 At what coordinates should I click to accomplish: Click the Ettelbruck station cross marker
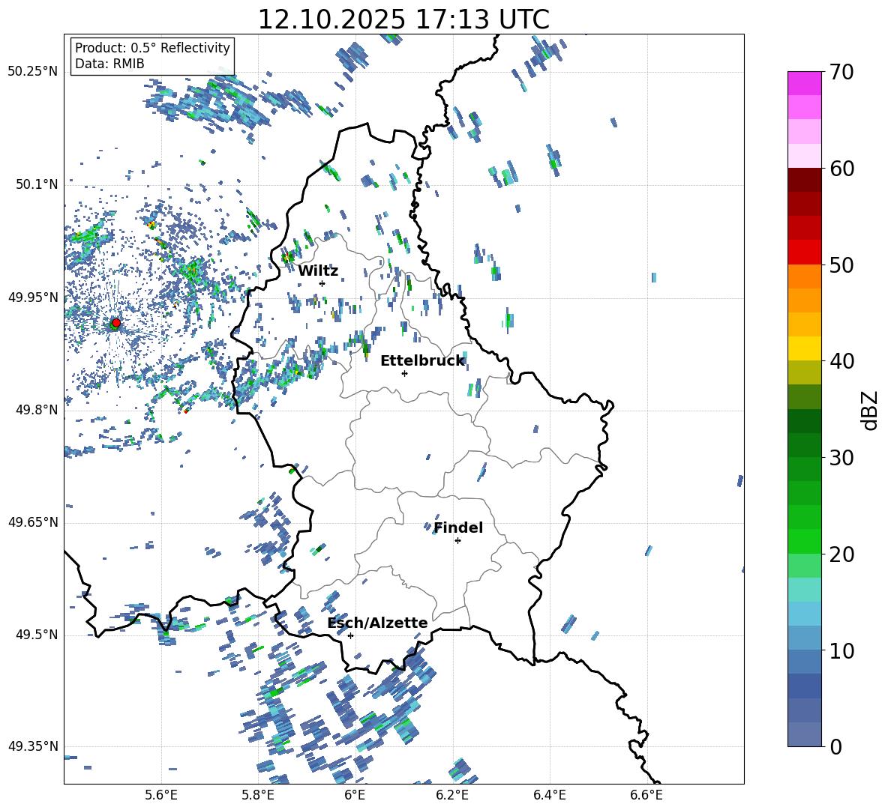coord(404,373)
